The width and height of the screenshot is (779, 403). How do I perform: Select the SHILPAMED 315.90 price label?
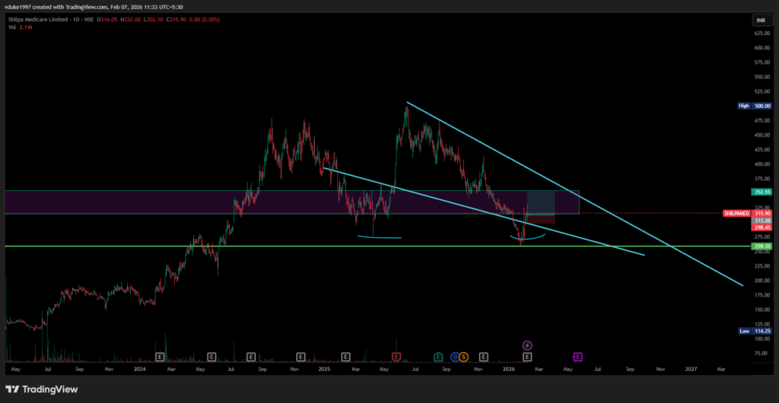coord(749,214)
